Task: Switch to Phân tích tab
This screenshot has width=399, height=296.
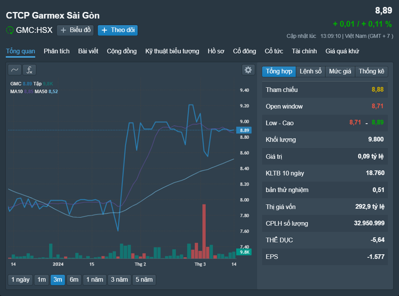Action: click(x=57, y=51)
